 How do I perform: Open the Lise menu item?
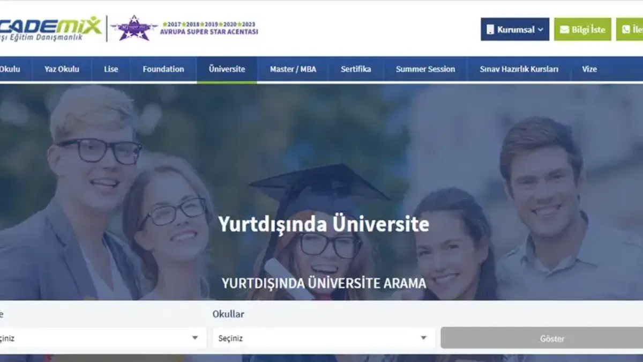click(x=111, y=69)
